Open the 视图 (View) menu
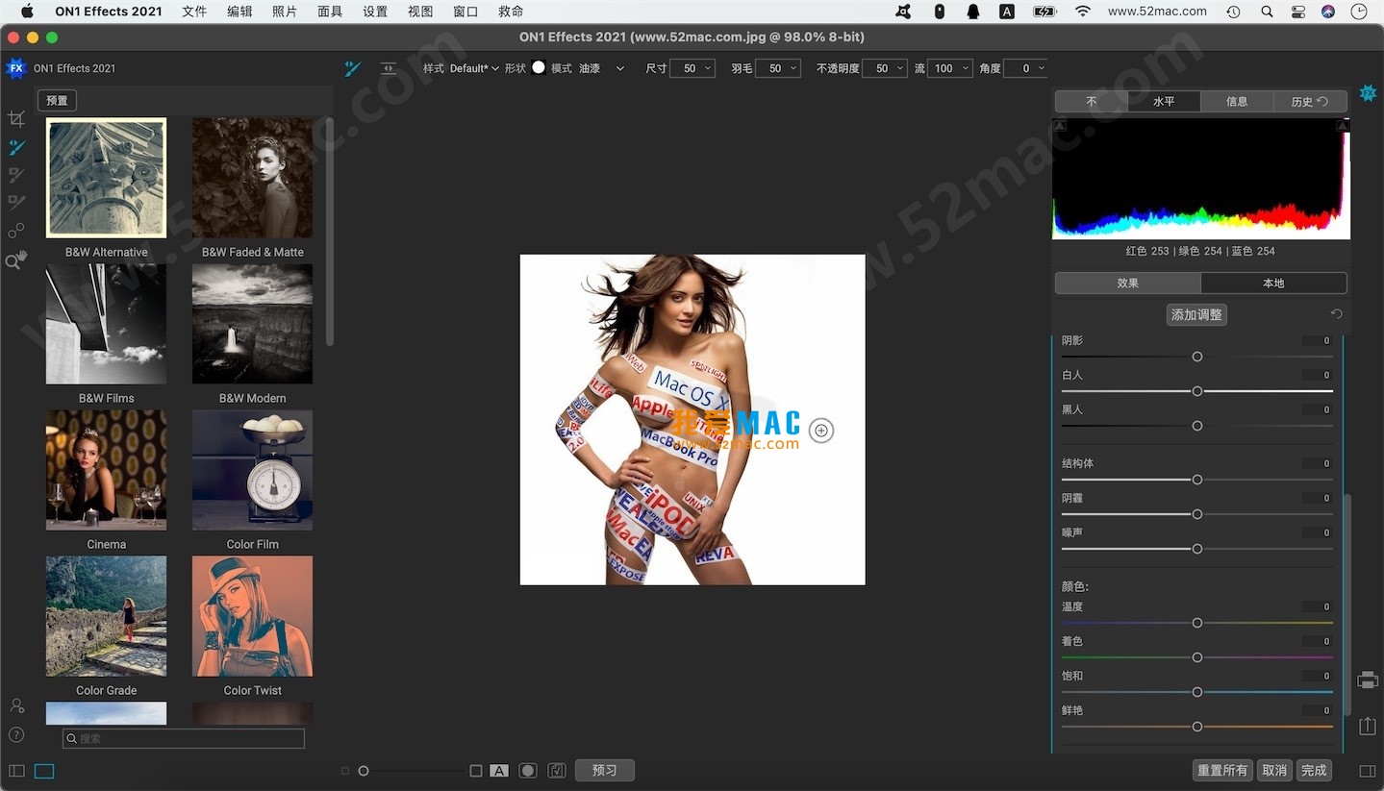 point(420,12)
